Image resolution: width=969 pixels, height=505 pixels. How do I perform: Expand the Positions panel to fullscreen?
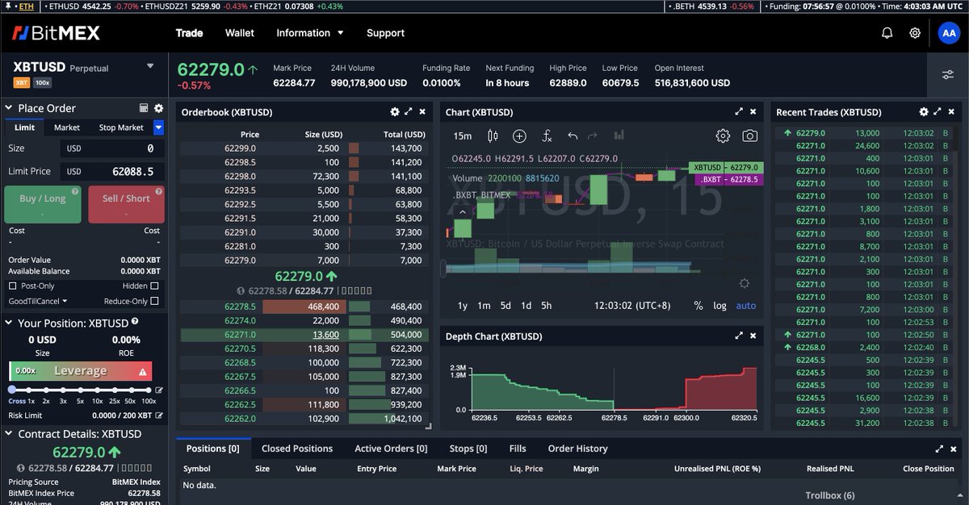coord(939,449)
